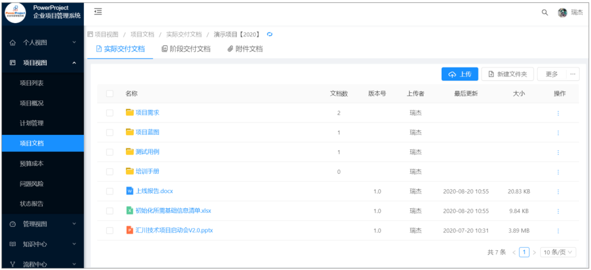Check the box for 初始化所需基础信息清单.xlsx
The height and width of the screenshot is (270, 591).
click(109, 211)
